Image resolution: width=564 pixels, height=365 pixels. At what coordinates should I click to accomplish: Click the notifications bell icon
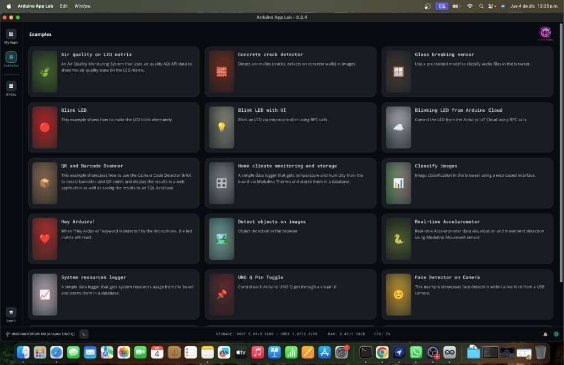point(545,334)
